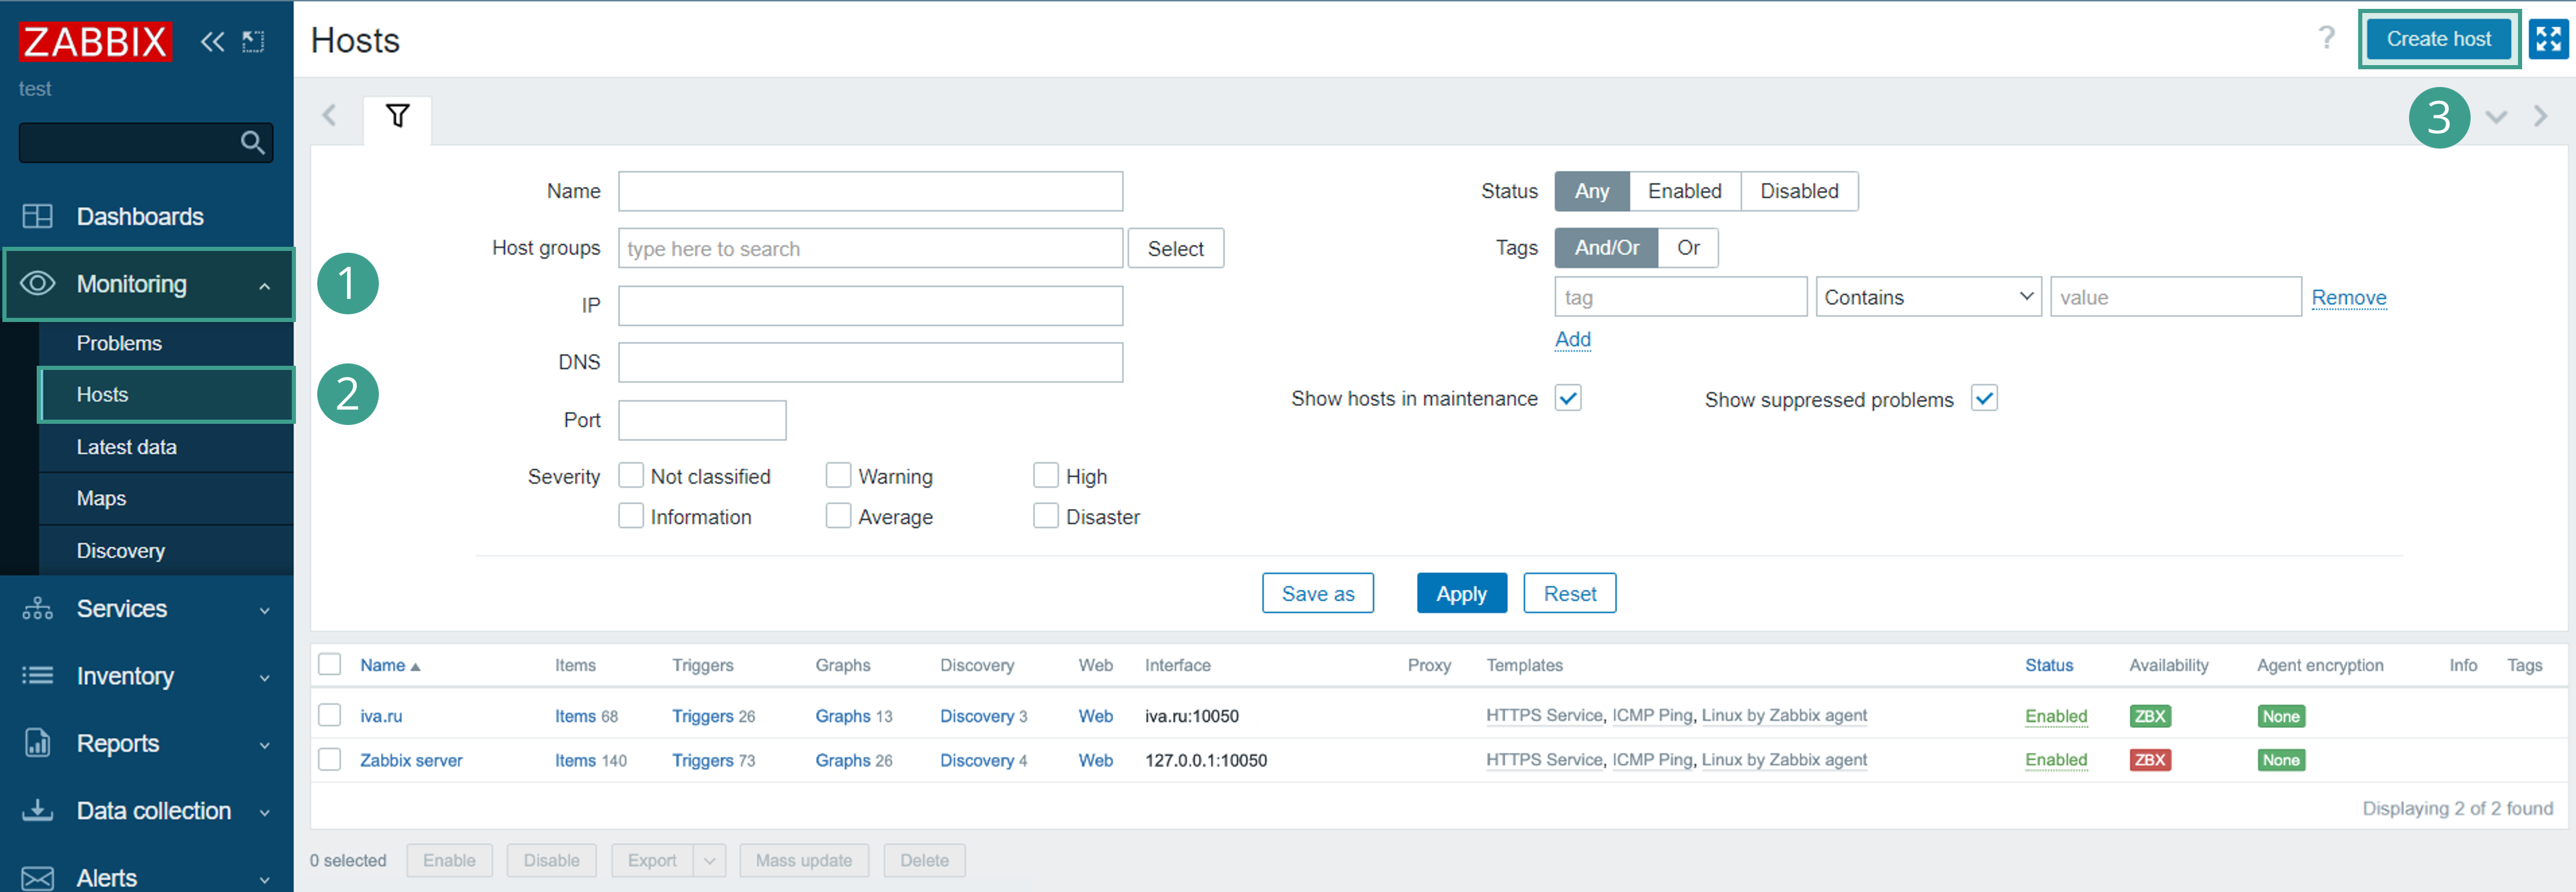Open Latest data in Monitoring menu

(x=126, y=447)
